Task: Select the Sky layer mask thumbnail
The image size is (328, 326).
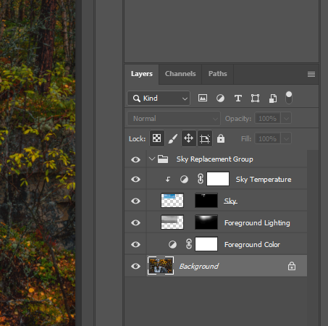Action: 206,201
